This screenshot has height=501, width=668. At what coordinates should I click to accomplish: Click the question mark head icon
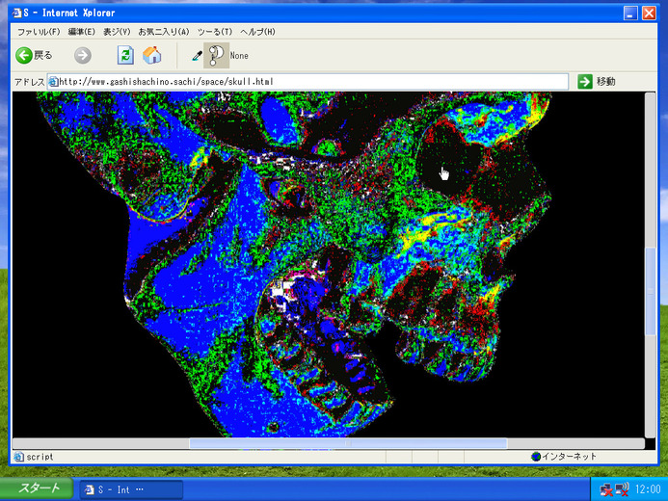point(216,56)
